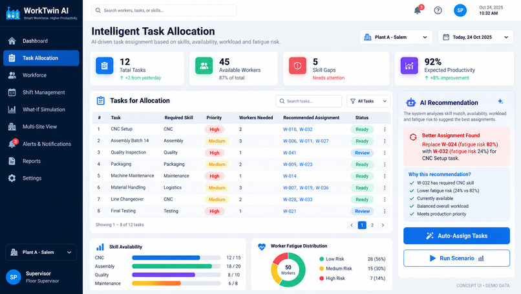Go to Shift Management

41,92
